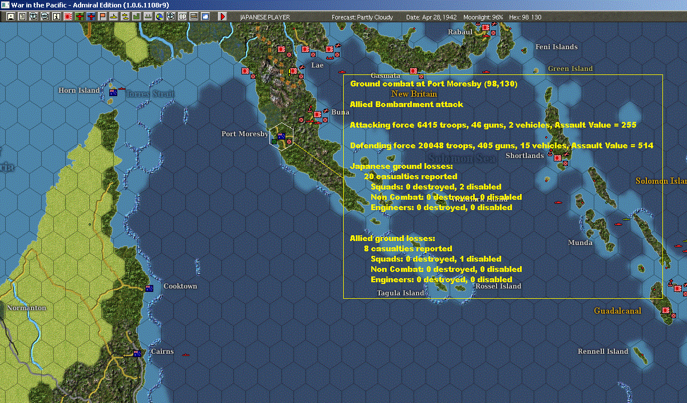This screenshot has width=687, height=403.
Task: Click the 'Guadalcanal' map label
Action: [618, 311]
